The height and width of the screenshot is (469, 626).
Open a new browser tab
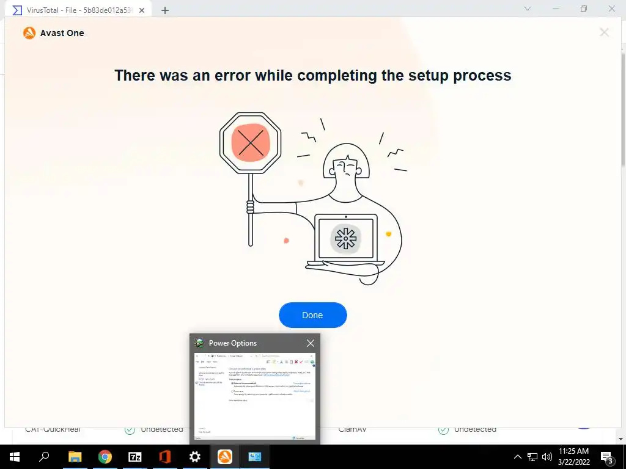pos(165,10)
